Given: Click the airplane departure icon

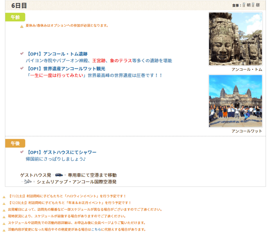Looking at the screenshot, I should 28,182.
